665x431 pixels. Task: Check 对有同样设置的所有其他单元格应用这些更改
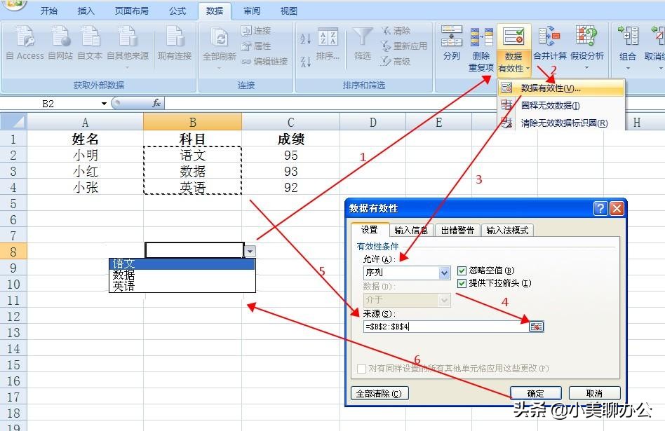361,369
